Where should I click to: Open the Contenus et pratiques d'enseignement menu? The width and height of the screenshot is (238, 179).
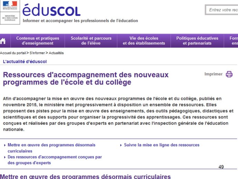[38, 41]
